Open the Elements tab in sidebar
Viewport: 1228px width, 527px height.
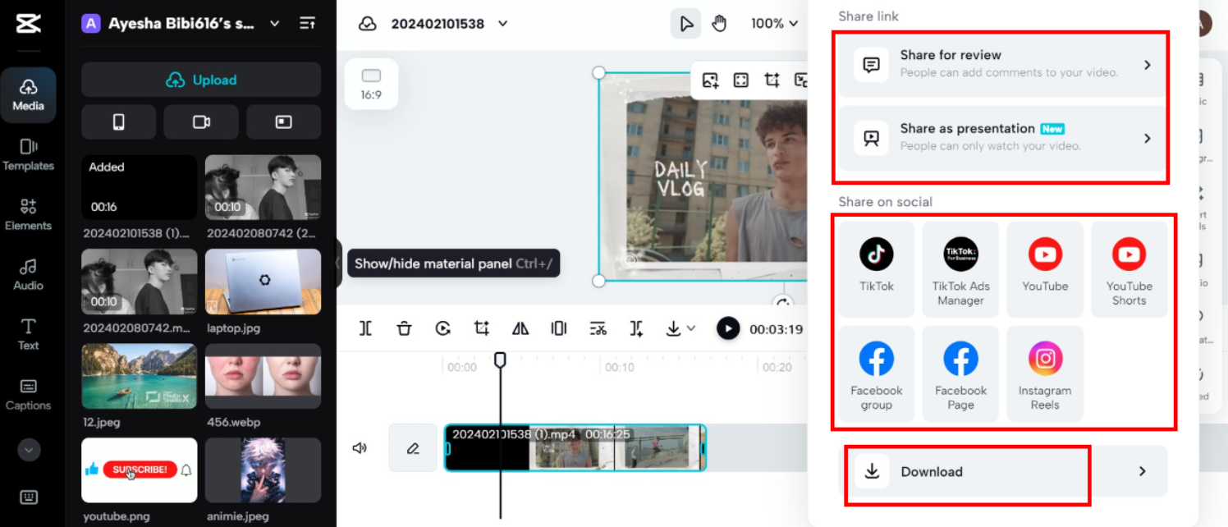pos(28,214)
